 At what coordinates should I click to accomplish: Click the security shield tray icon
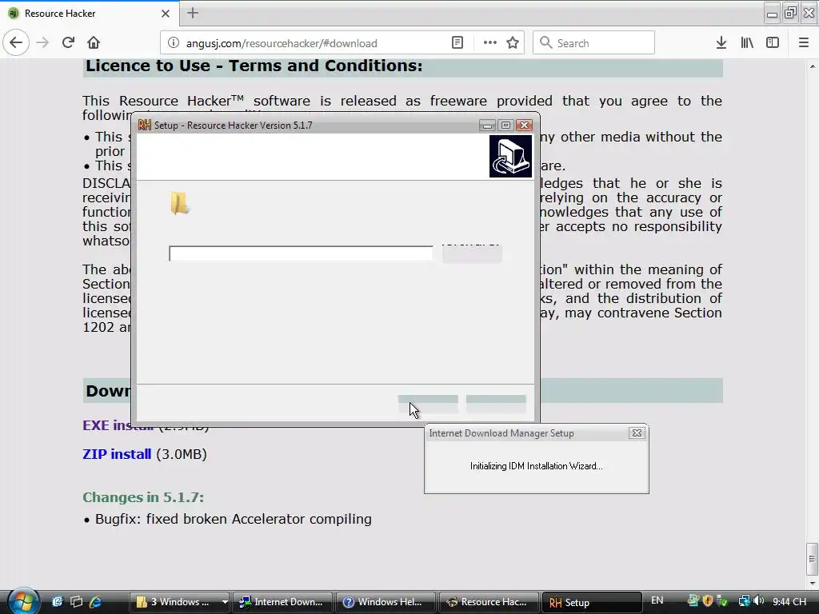click(x=708, y=601)
